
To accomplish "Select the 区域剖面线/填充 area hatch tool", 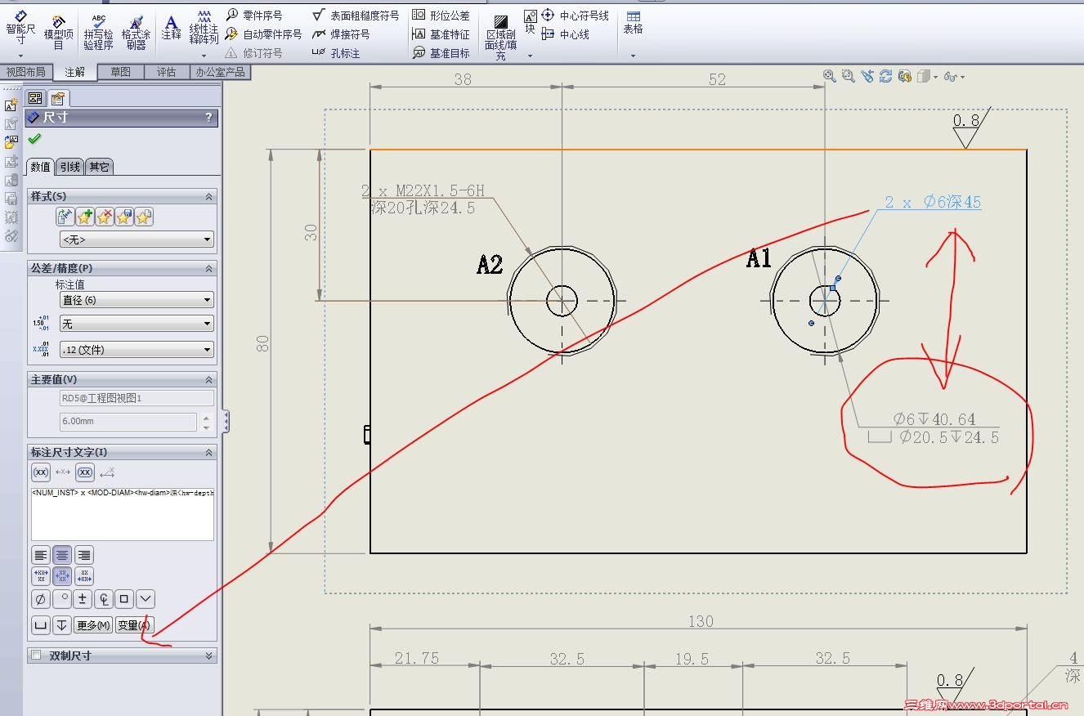I will pos(500,37).
